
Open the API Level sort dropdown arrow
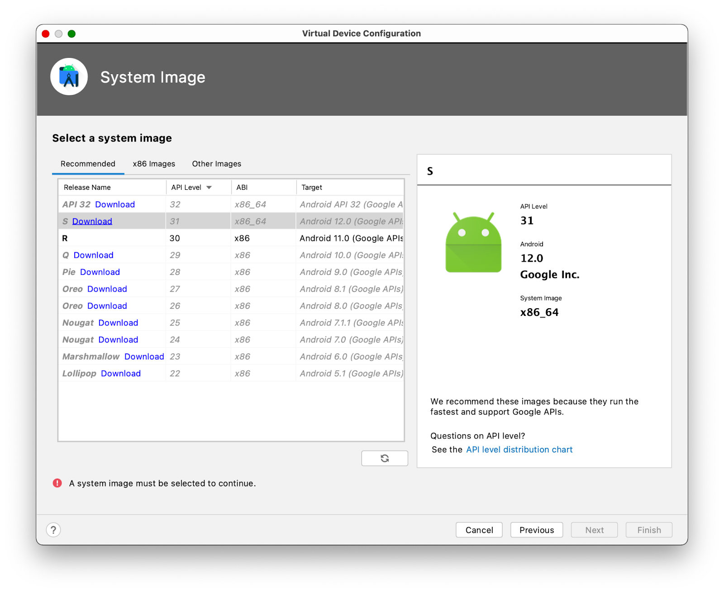point(209,187)
